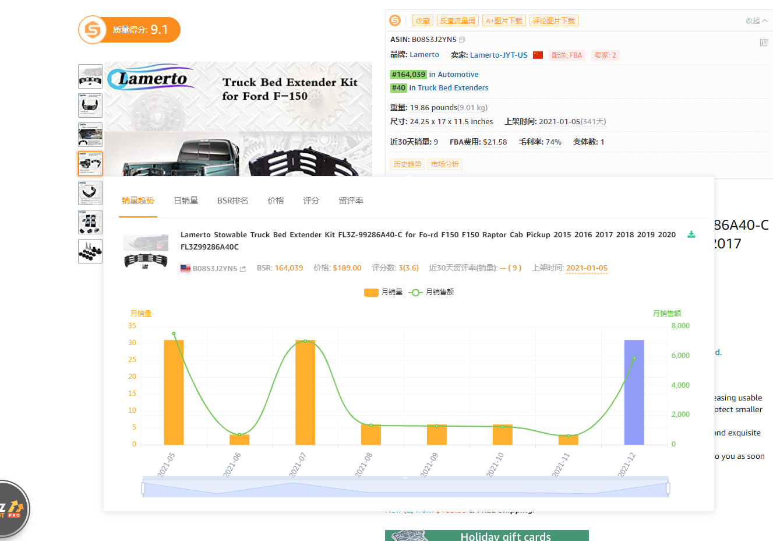Select the first product thumbnail in gallery

tap(90, 76)
